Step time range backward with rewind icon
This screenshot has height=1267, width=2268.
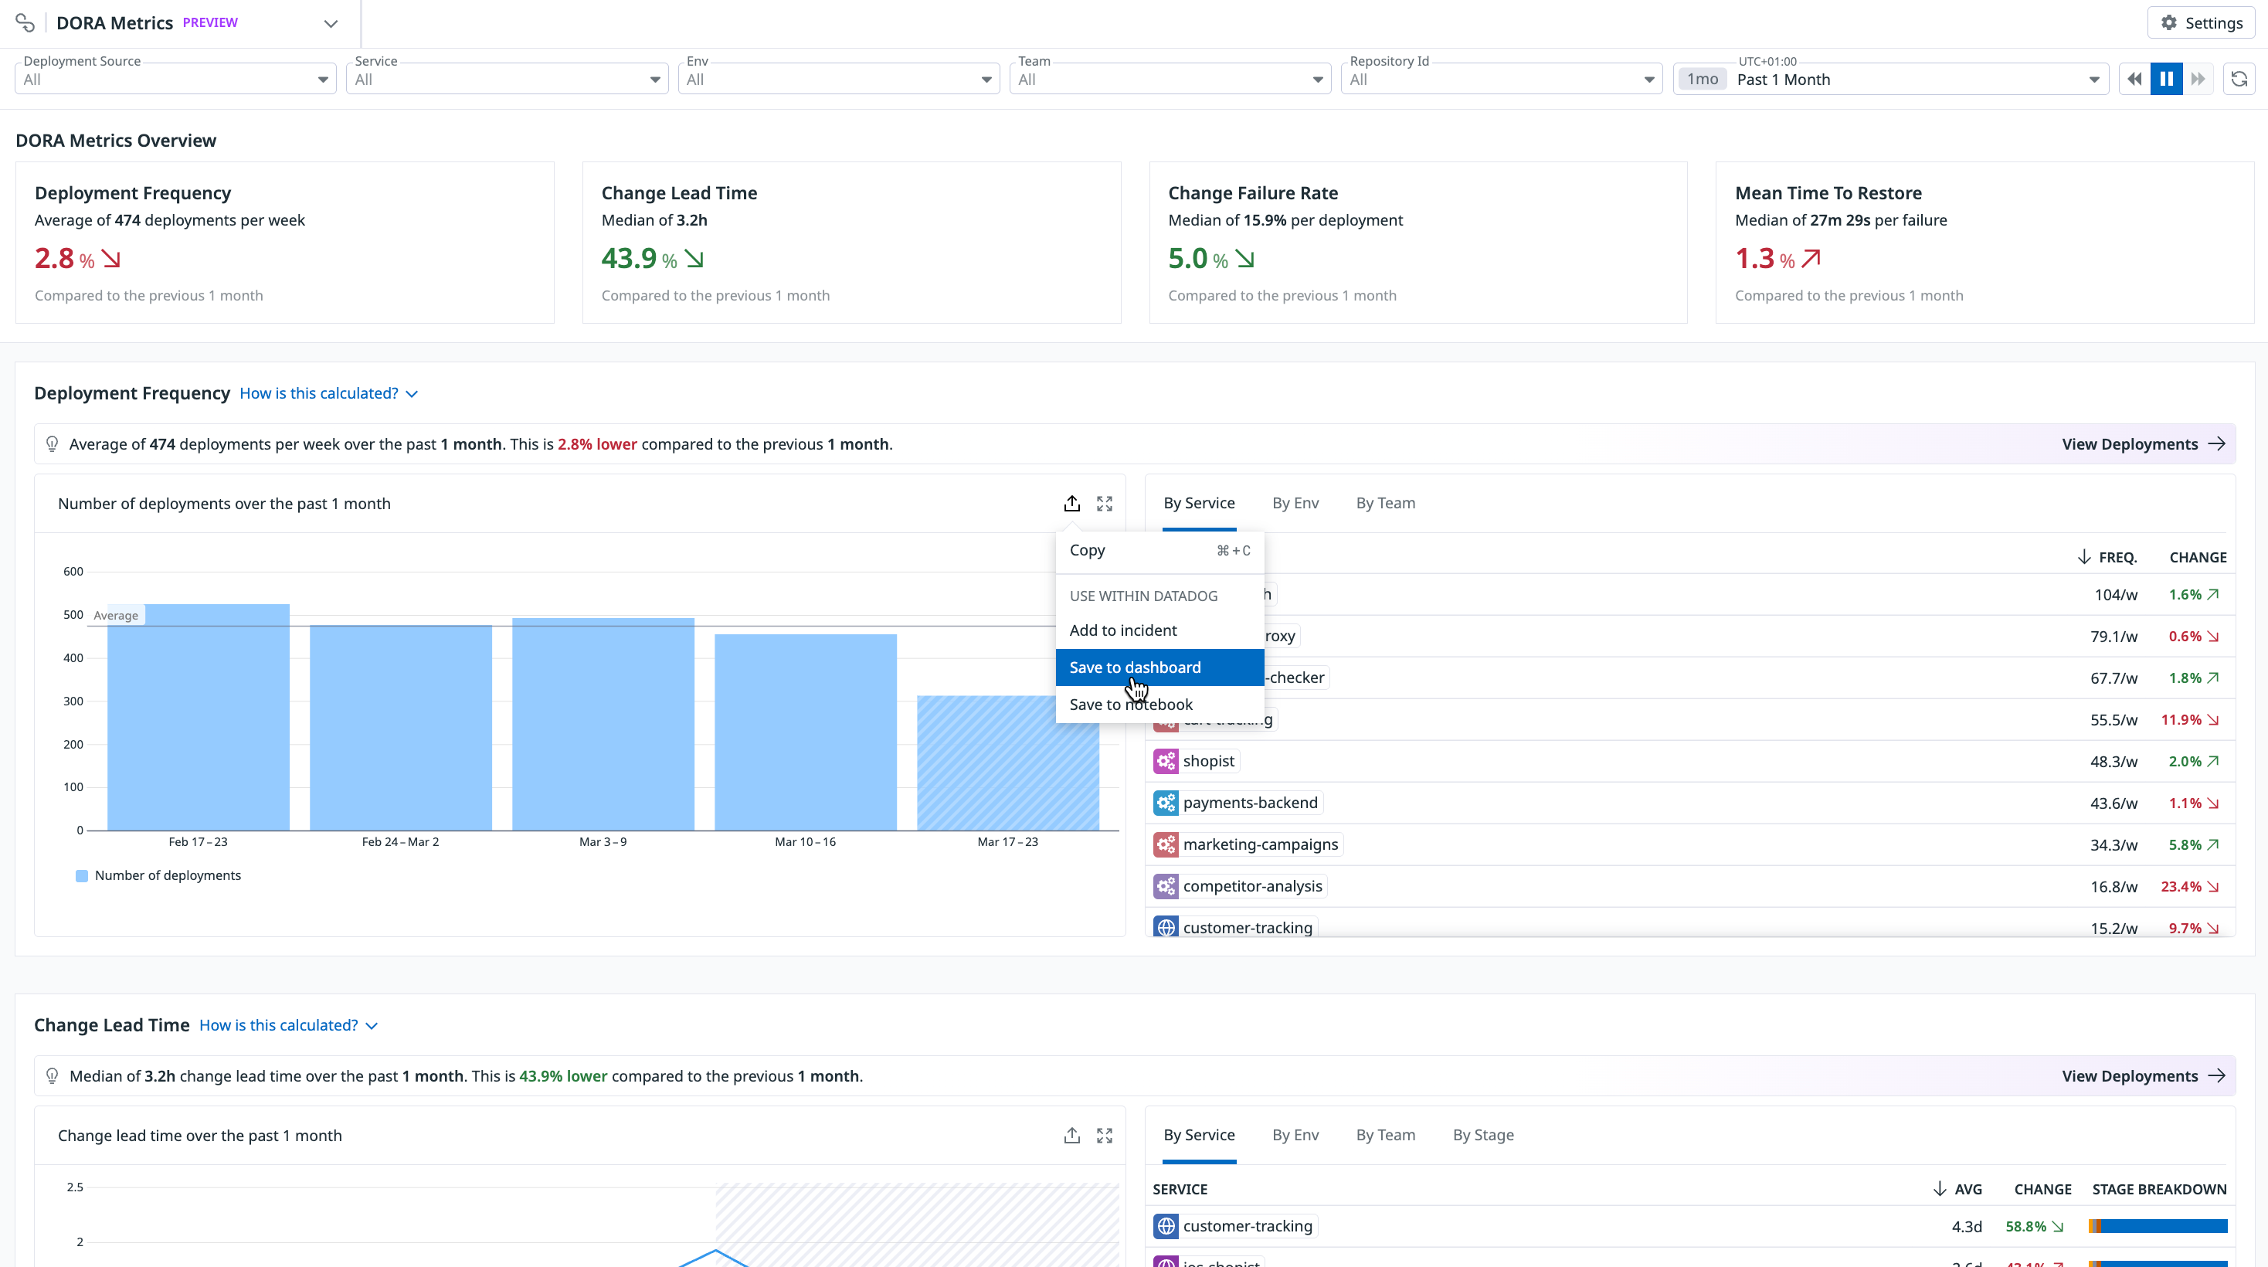(x=2134, y=80)
